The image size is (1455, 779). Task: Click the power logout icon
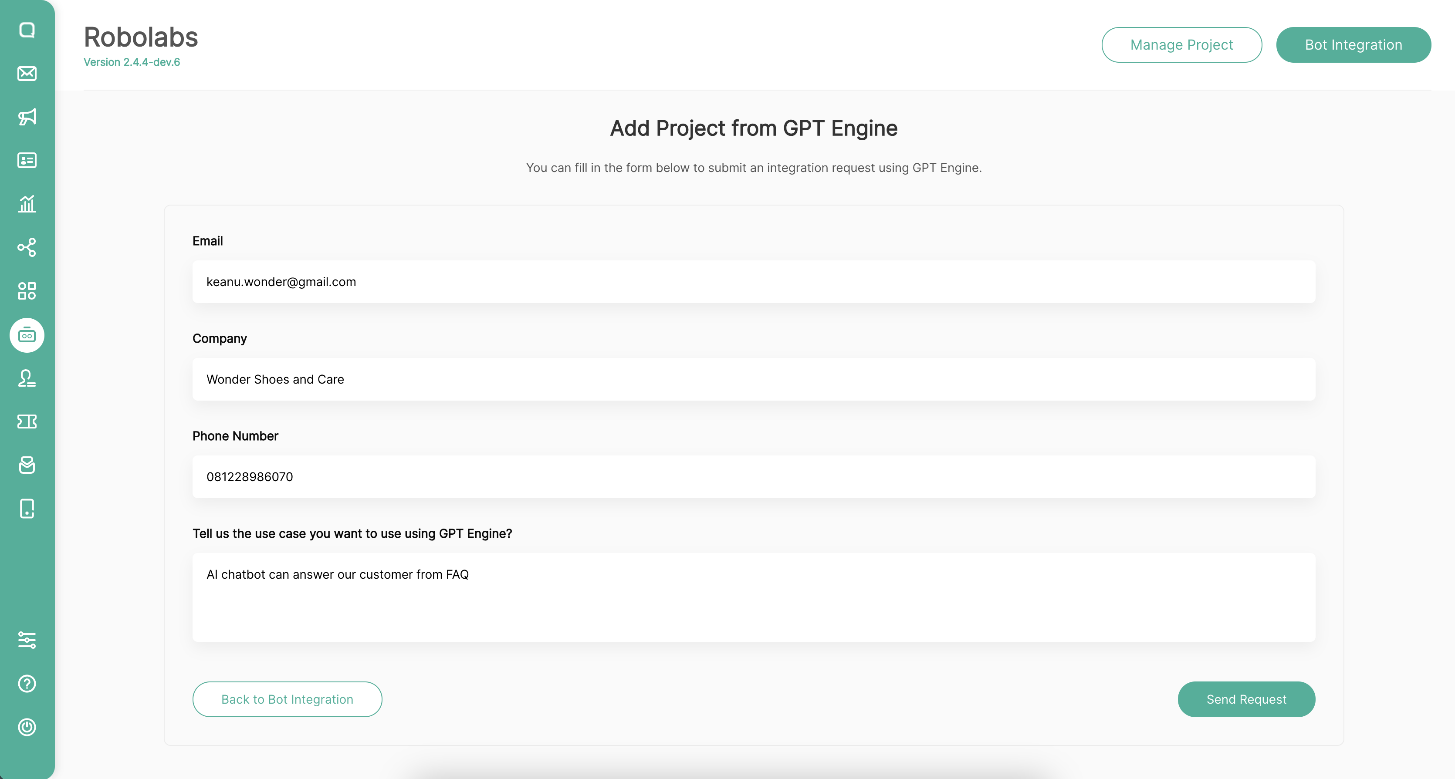[27, 727]
